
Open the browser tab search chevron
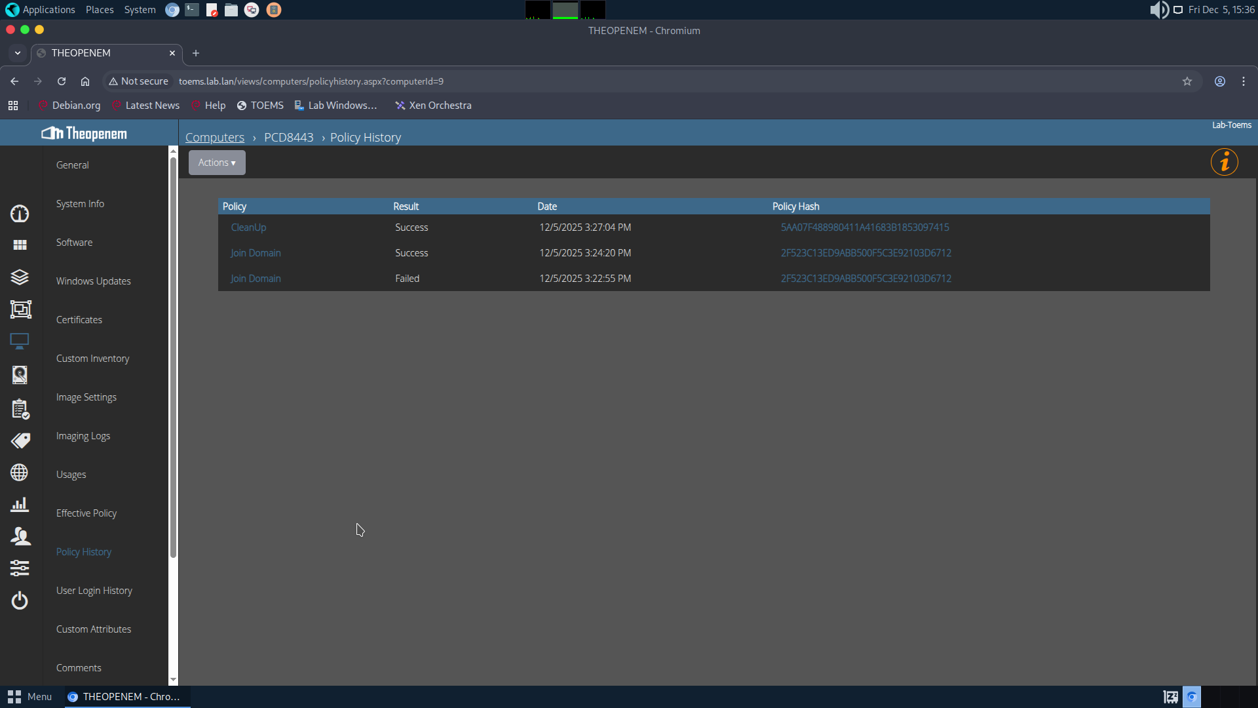click(18, 53)
